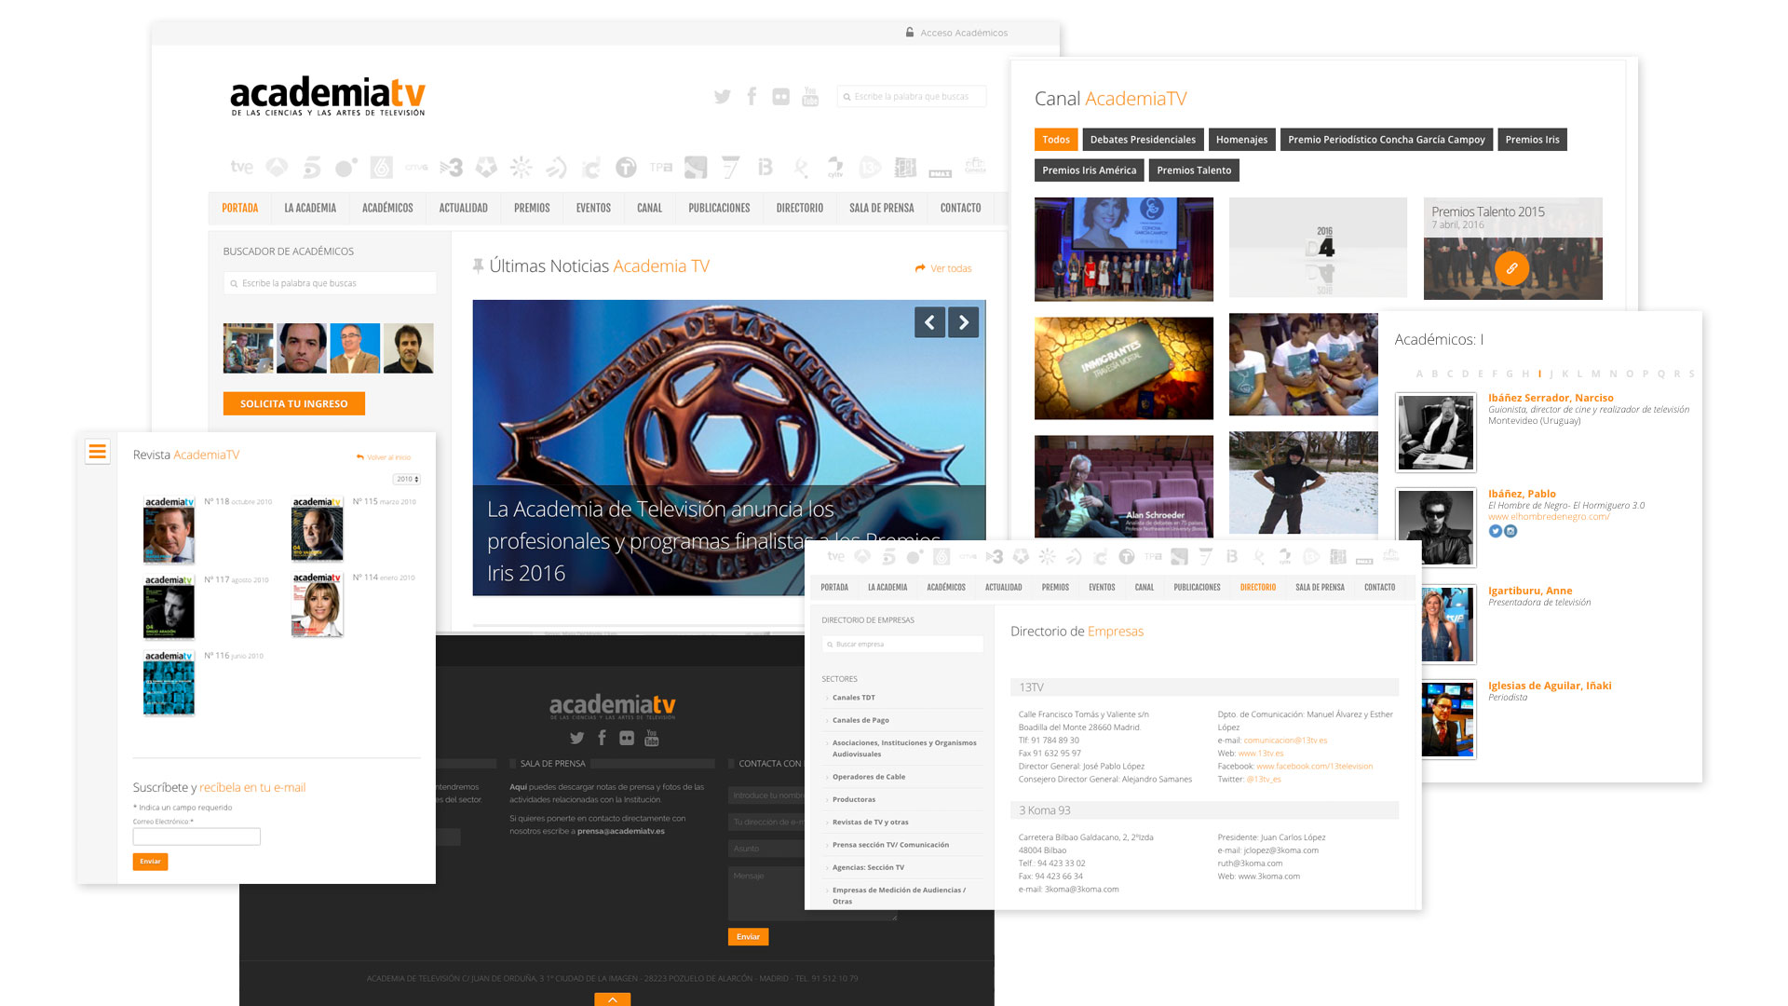Image resolution: width=1788 pixels, height=1006 pixels.
Task: Open Facebook icon in main header
Action: coord(752,96)
